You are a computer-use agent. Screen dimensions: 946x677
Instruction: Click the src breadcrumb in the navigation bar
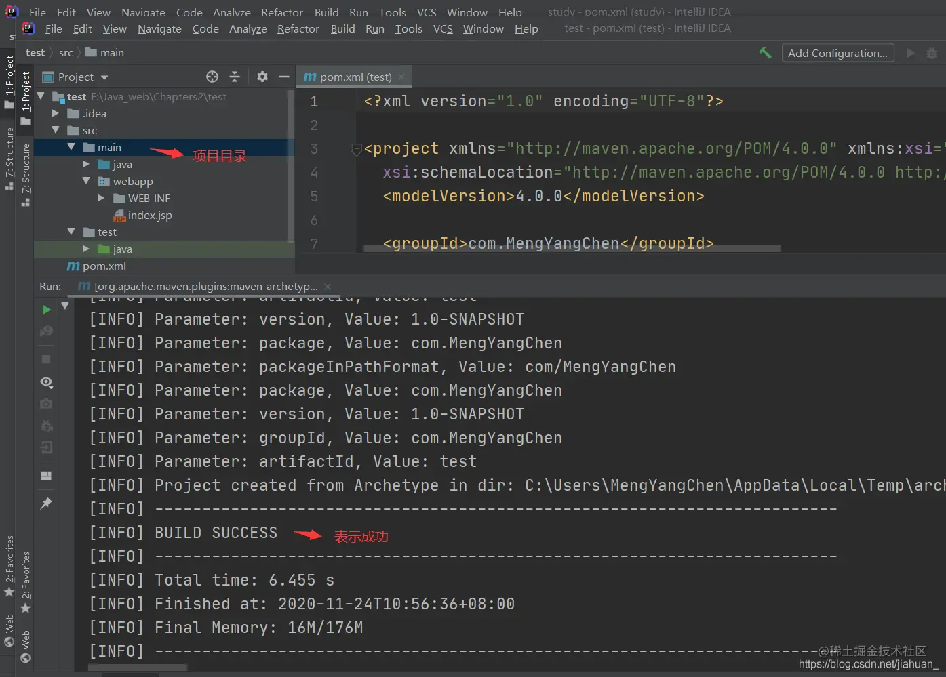tap(66, 53)
